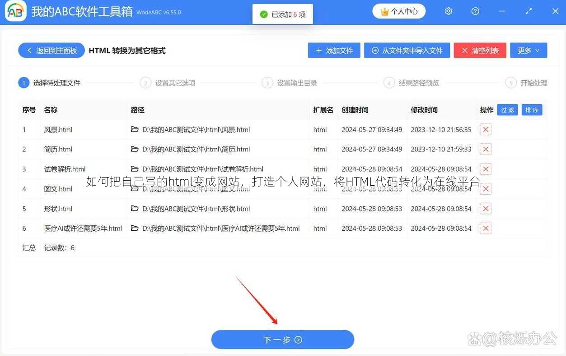Go to step 2 设置其它选项

[x=168, y=83]
